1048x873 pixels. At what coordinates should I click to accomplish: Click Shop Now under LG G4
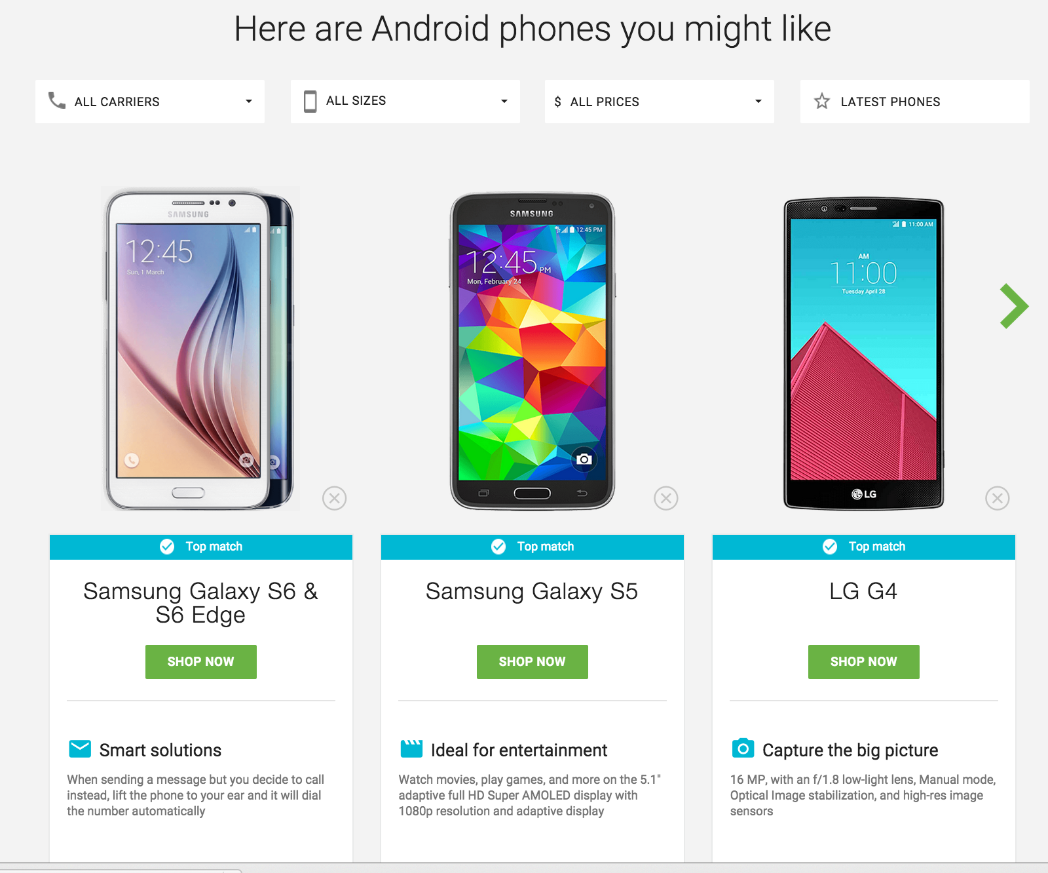click(x=864, y=662)
